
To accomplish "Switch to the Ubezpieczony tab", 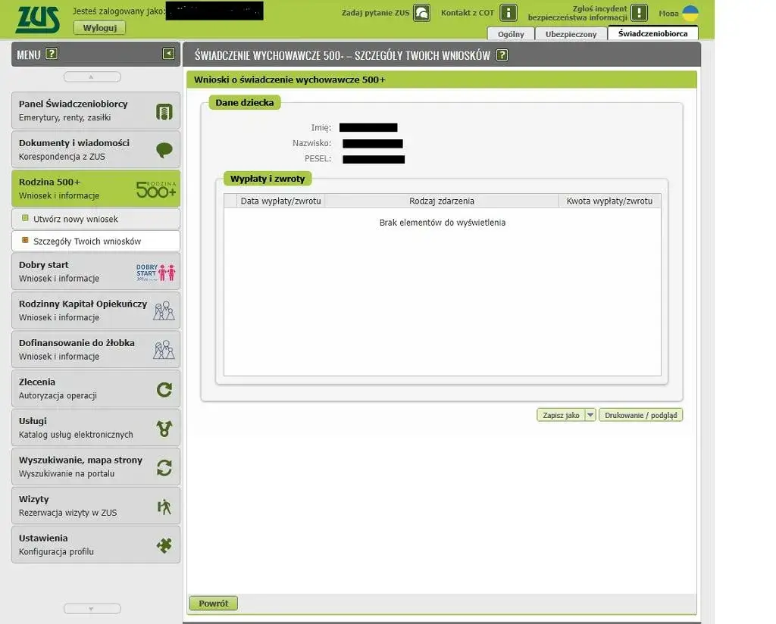I will point(571,34).
